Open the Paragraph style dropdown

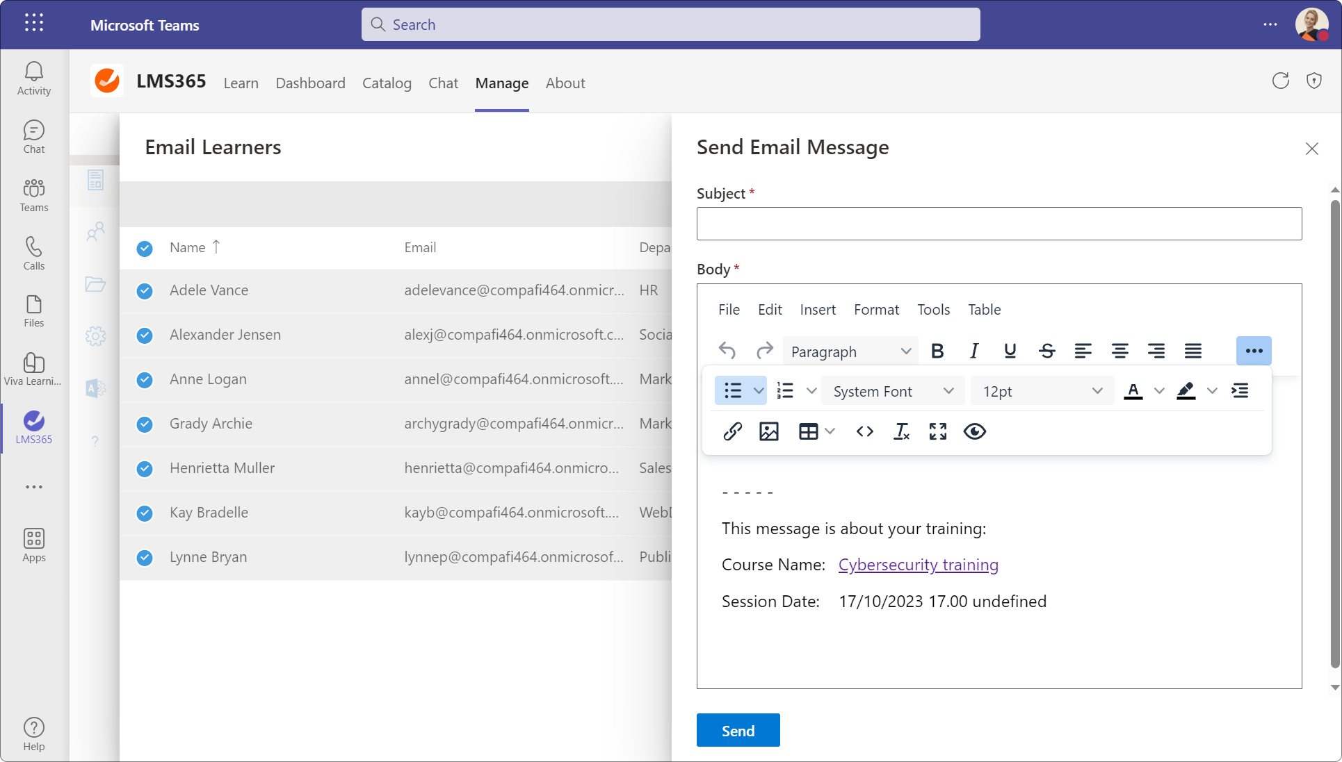pyautogui.click(x=850, y=351)
